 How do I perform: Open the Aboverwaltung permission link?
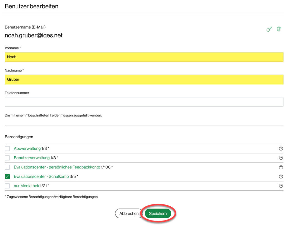tap(27, 149)
